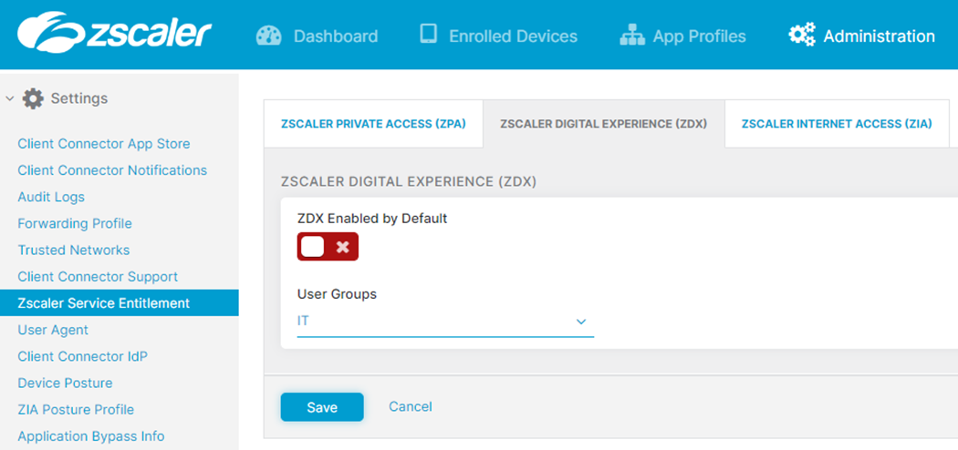Image resolution: width=958 pixels, height=450 pixels.
Task: Click the Settings gear icon in sidebar
Action: [33, 98]
